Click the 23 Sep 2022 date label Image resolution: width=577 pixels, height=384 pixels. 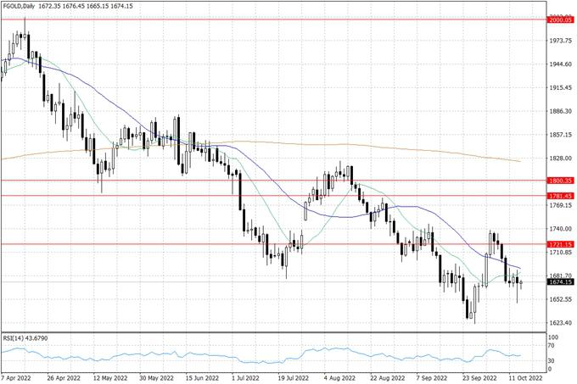(x=477, y=377)
